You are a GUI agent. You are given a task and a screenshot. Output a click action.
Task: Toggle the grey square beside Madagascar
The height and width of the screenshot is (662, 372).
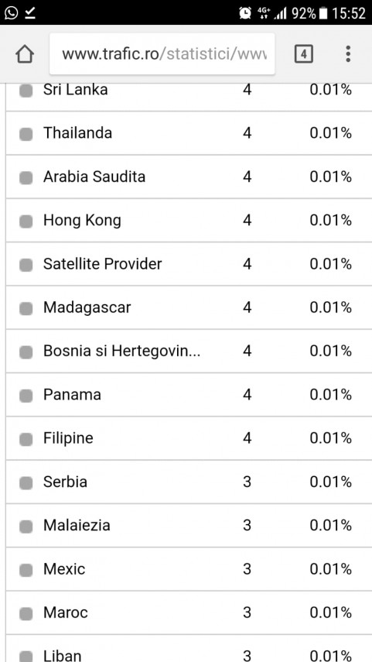(26, 309)
